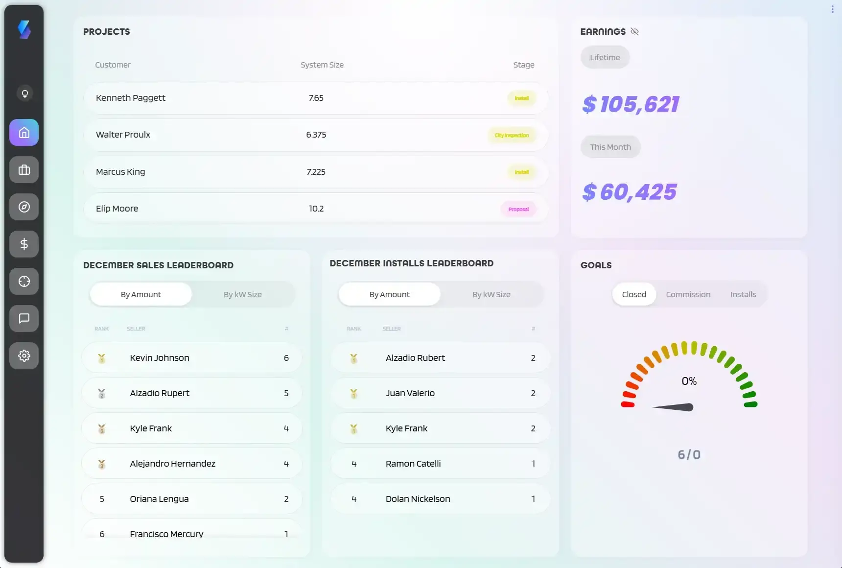Click Marcus King's Install stage badge
Viewport: 842px width, 568px height.
[x=521, y=172]
